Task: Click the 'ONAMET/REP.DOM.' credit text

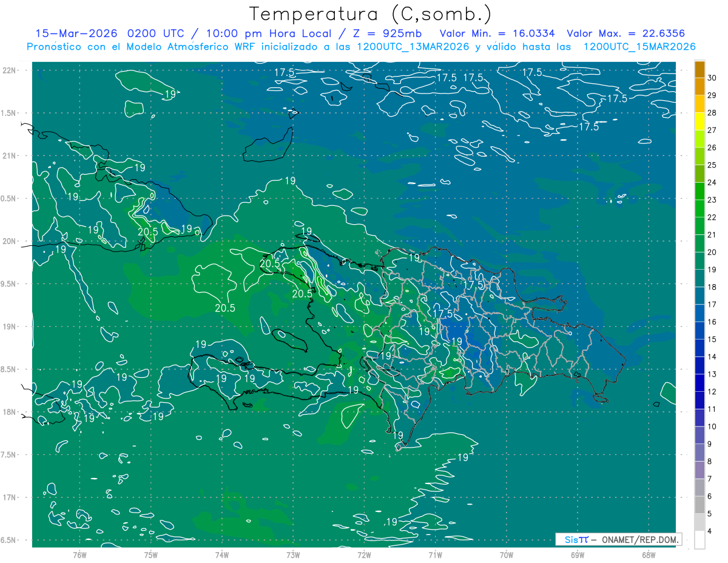Action: [x=641, y=539]
